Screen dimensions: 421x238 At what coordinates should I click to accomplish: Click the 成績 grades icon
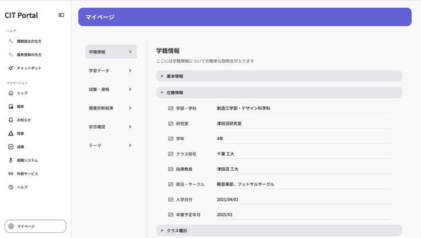(11, 147)
